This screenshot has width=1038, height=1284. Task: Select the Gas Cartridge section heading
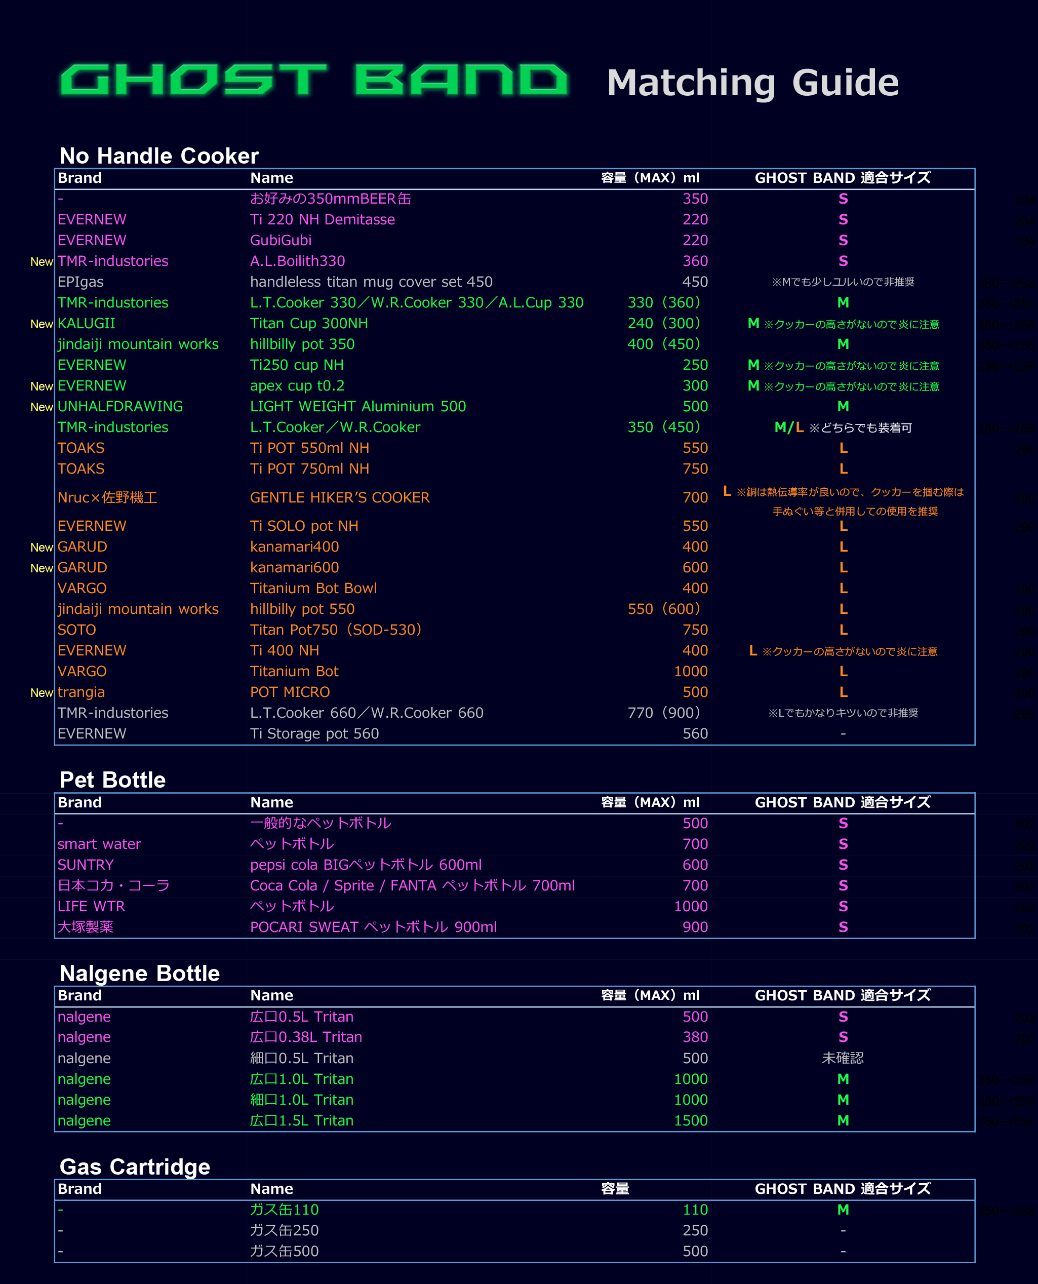(135, 1167)
